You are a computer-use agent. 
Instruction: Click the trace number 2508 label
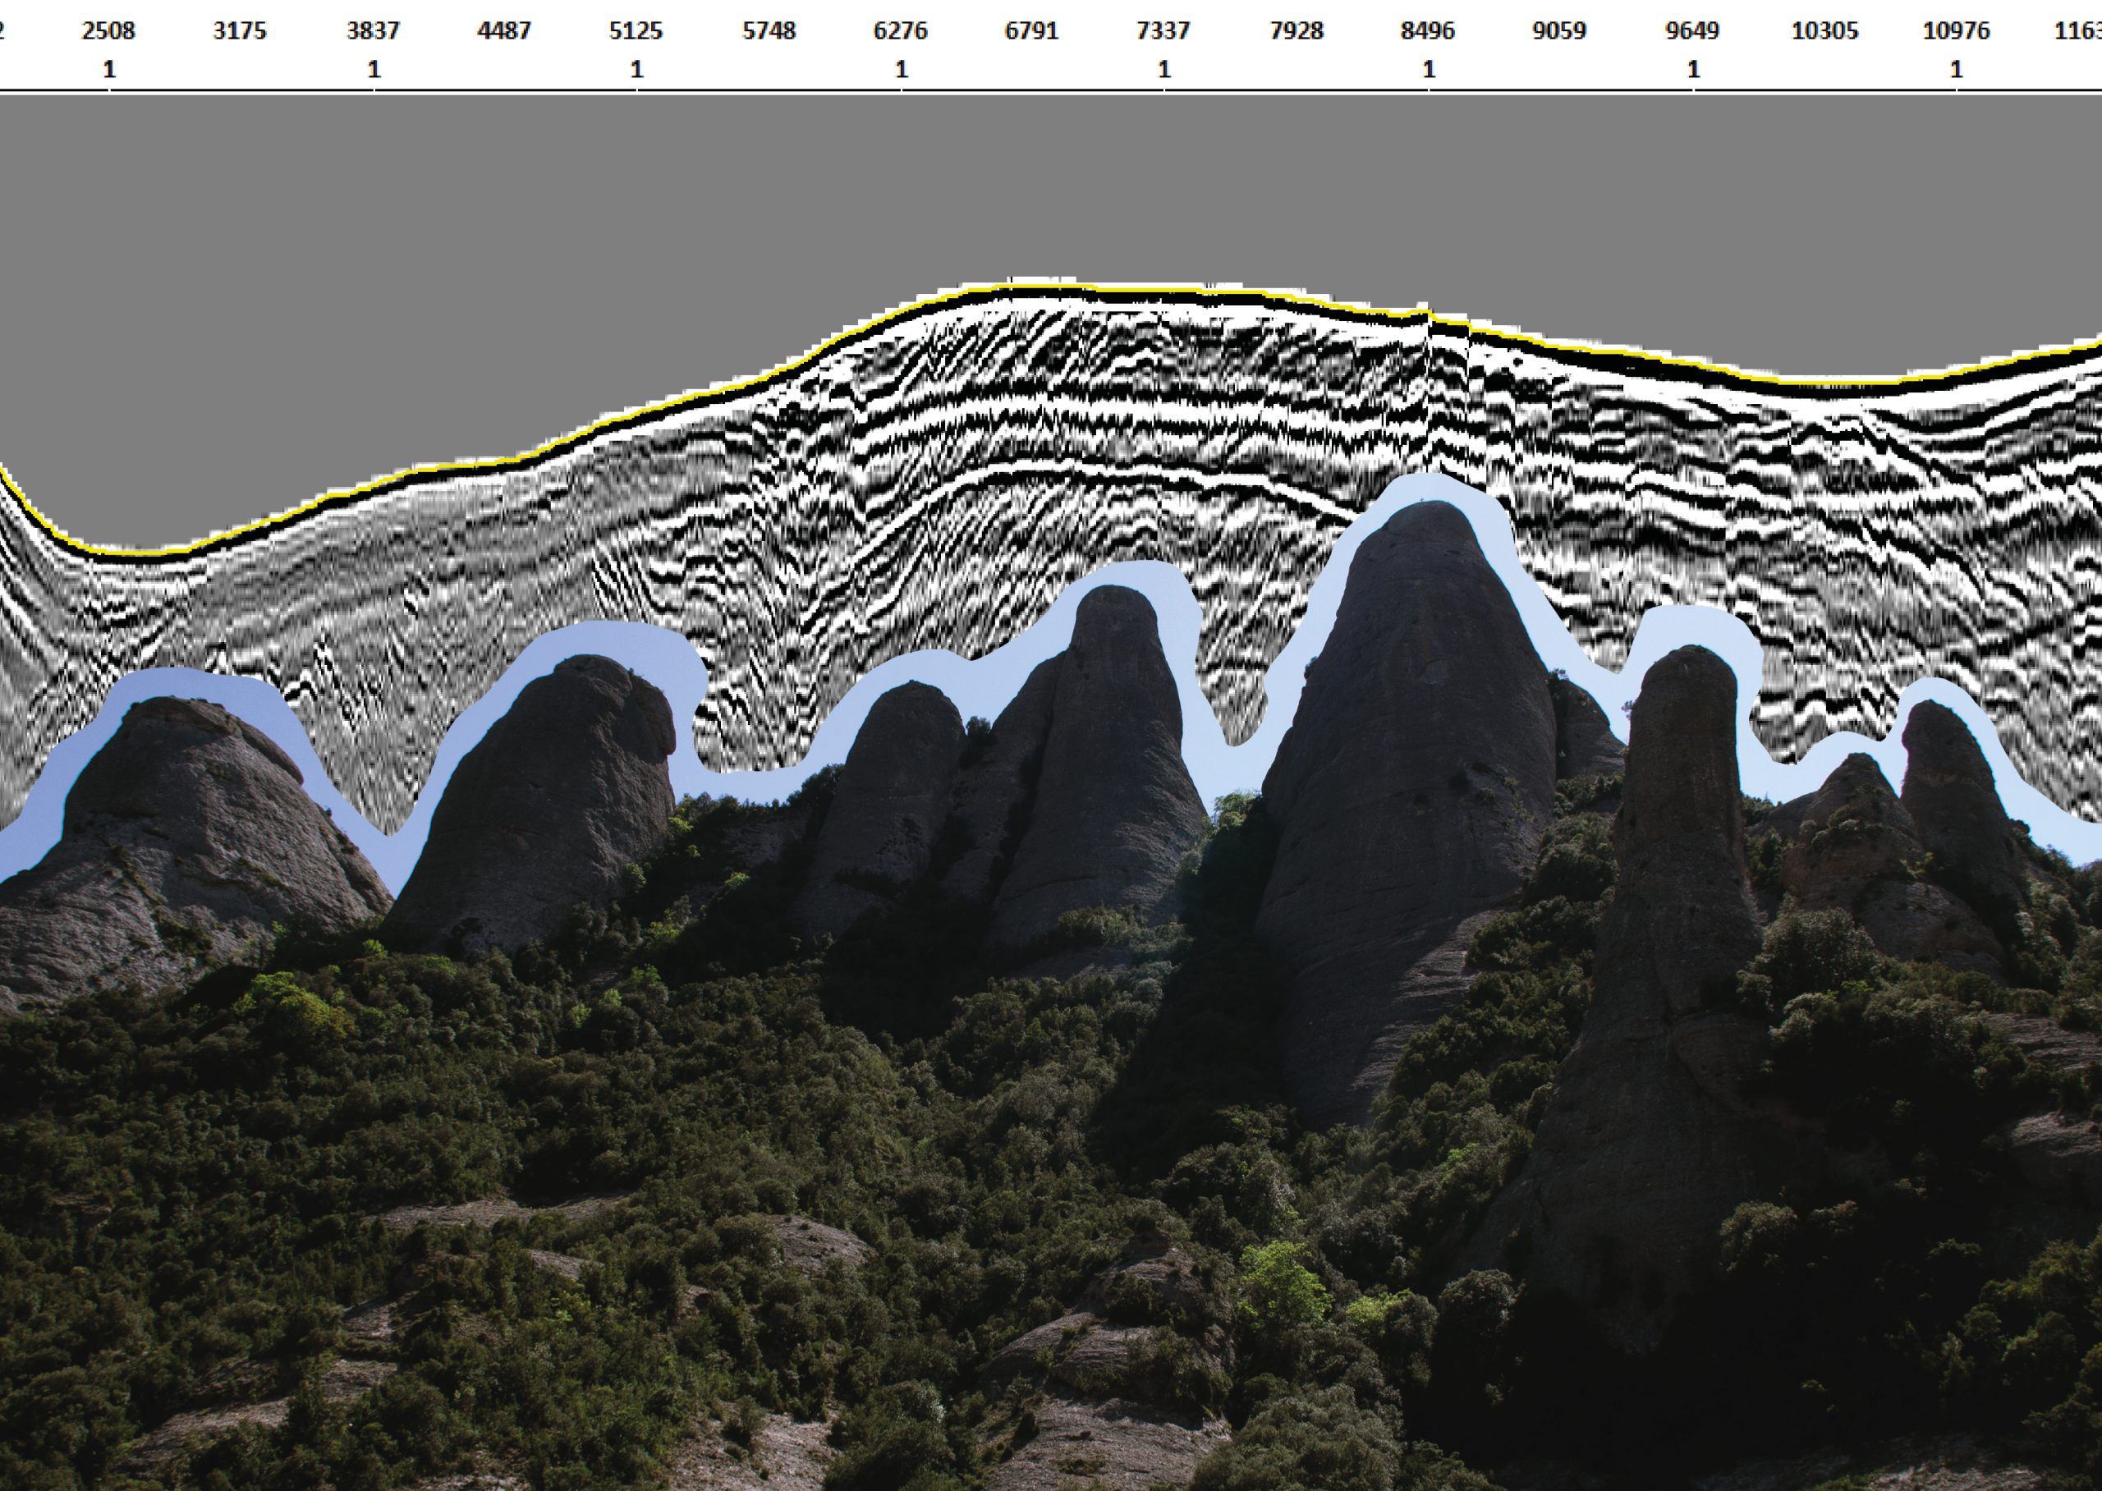[108, 31]
